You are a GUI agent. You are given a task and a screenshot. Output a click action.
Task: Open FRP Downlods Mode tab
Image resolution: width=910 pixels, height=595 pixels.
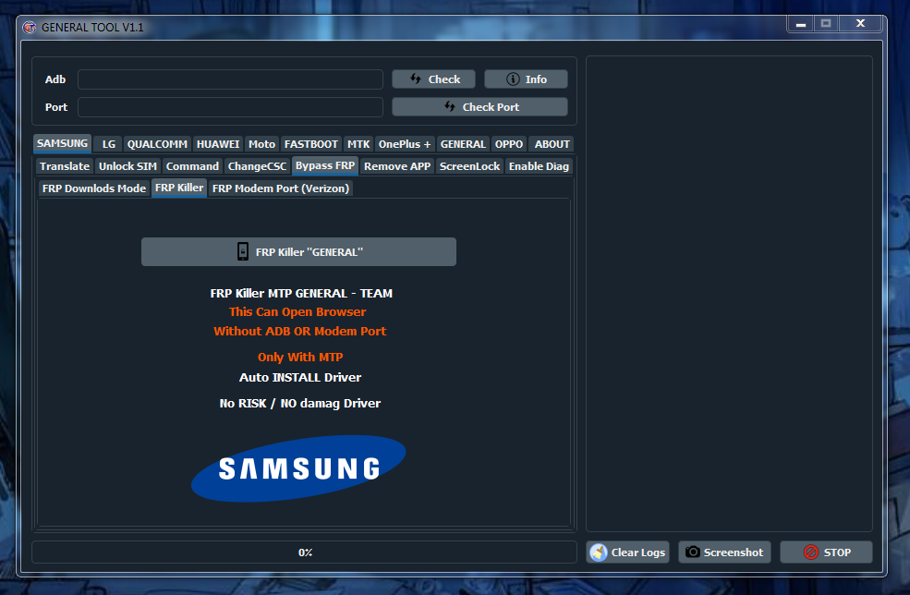pos(94,188)
